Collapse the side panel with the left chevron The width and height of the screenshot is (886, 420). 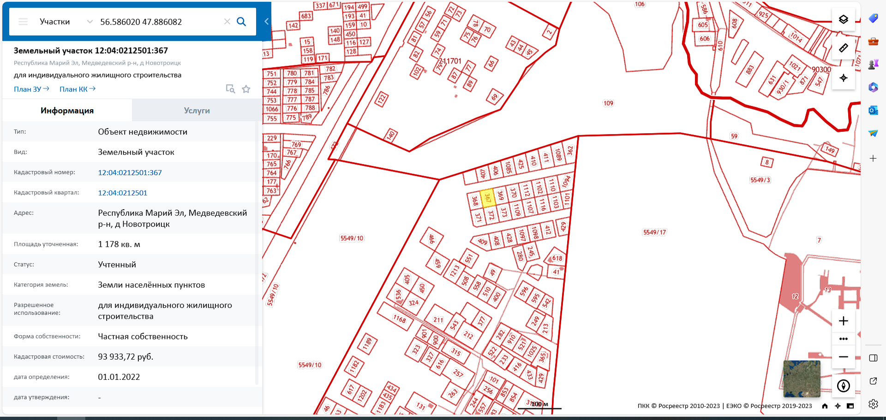(x=266, y=21)
